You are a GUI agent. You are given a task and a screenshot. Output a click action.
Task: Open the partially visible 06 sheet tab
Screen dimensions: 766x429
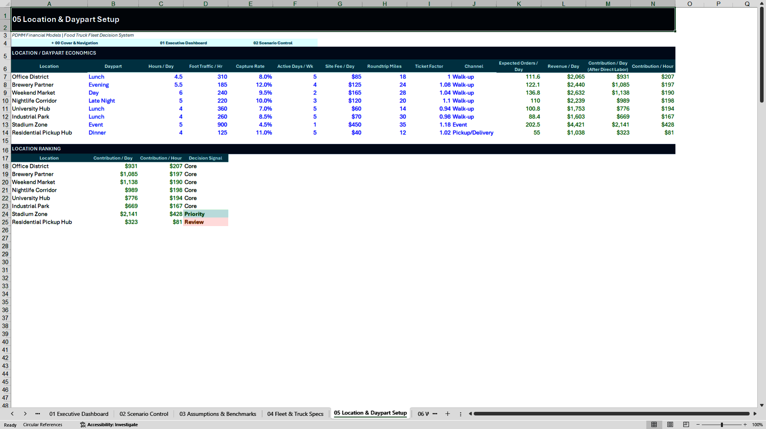click(423, 414)
